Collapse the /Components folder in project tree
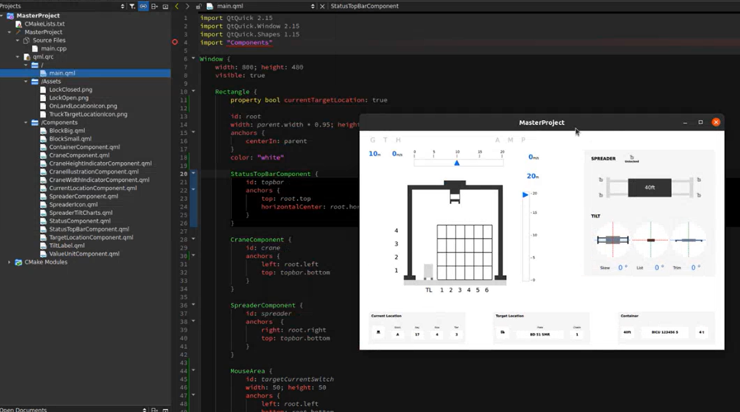The height and width of the screenshot is (412, 740). tap(27, 122)
